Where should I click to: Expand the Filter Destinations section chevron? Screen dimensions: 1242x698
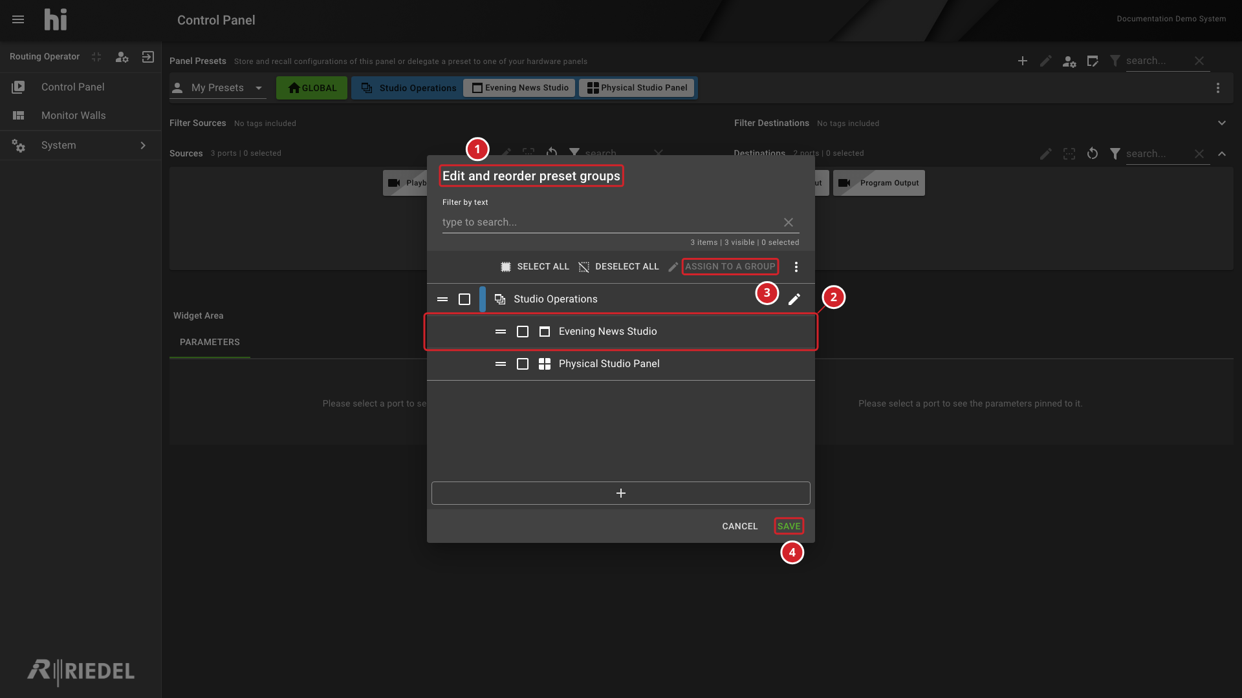coord(1222,123)
